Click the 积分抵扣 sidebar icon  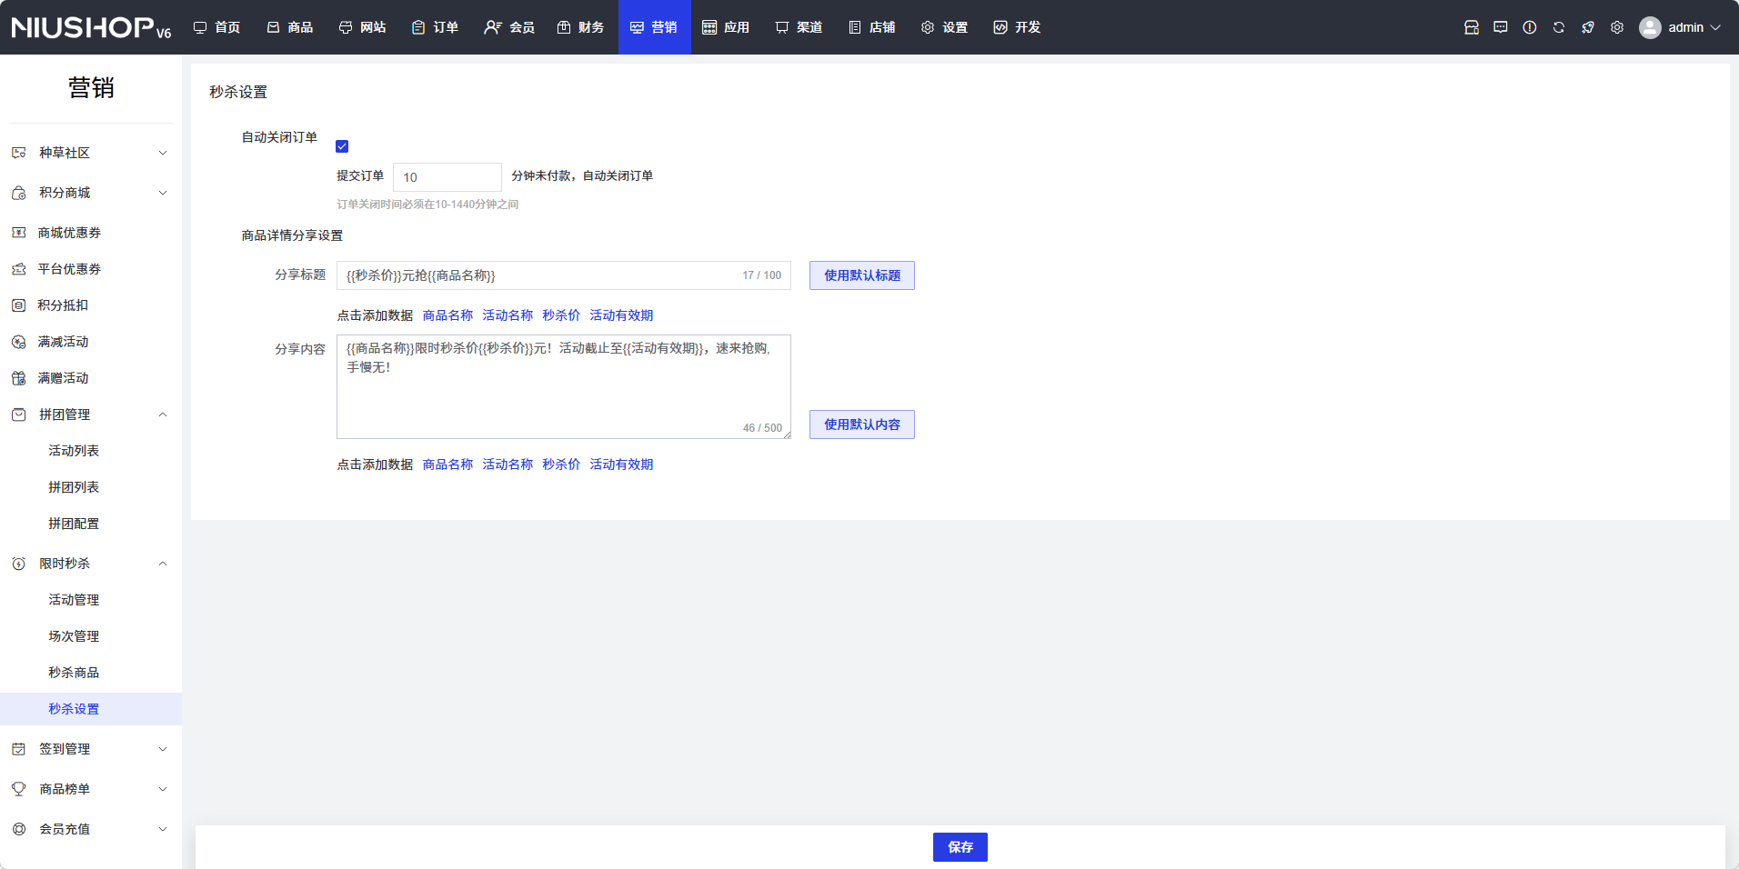(x=18, y=305)
